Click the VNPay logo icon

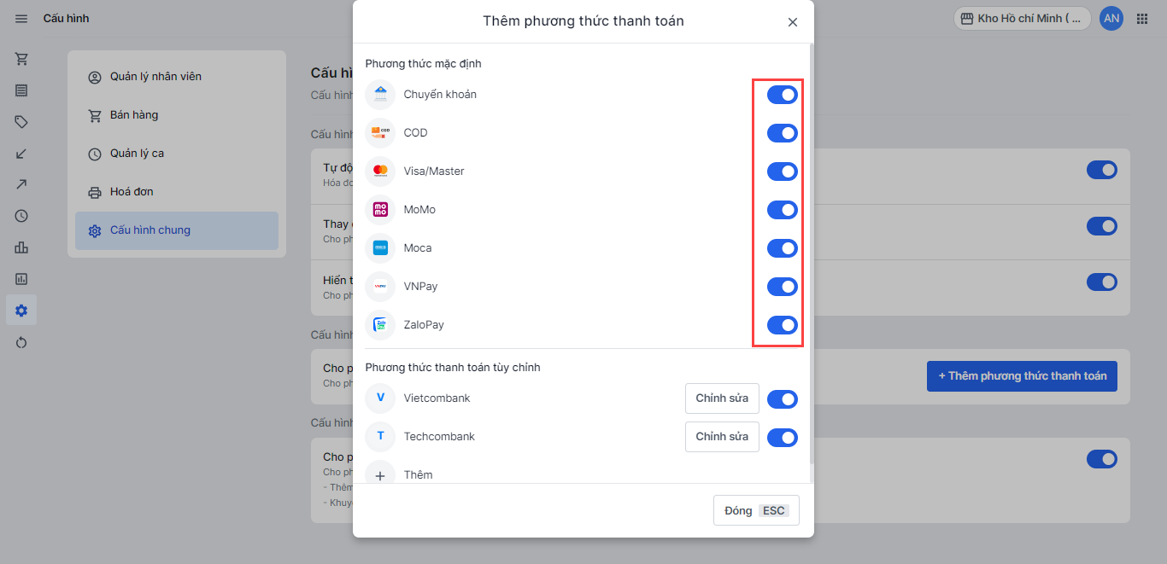(x=380, y=287)
